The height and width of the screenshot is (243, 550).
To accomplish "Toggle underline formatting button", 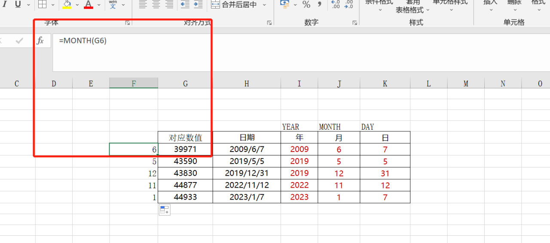I will (x=18, y=4).
